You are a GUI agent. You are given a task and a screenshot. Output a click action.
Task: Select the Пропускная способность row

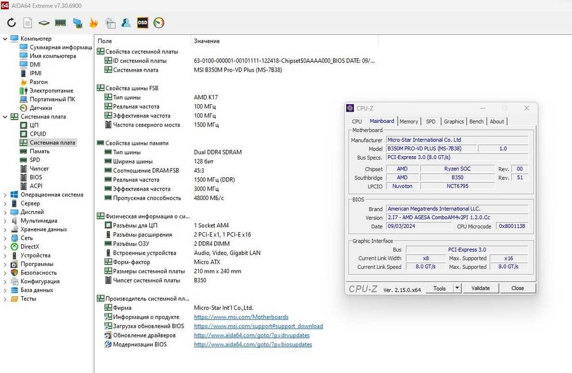pos(164,198)
